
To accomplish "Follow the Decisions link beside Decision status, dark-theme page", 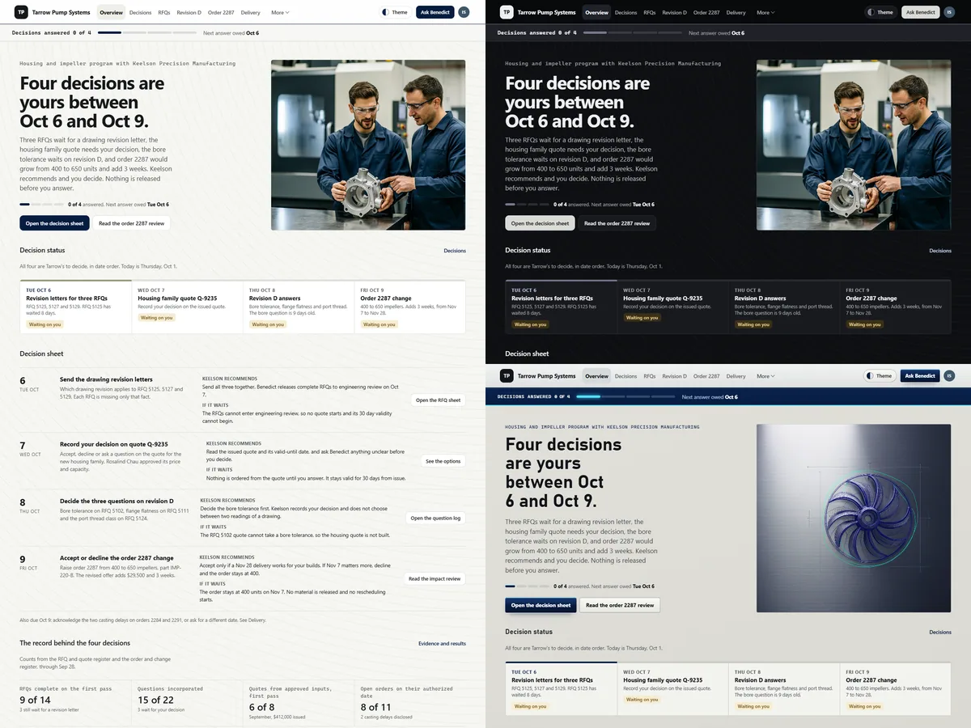I will 940,251.
